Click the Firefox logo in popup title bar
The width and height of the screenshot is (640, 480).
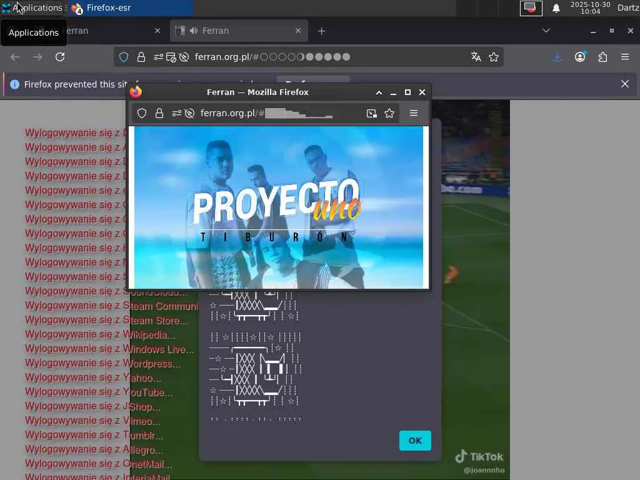136,92
